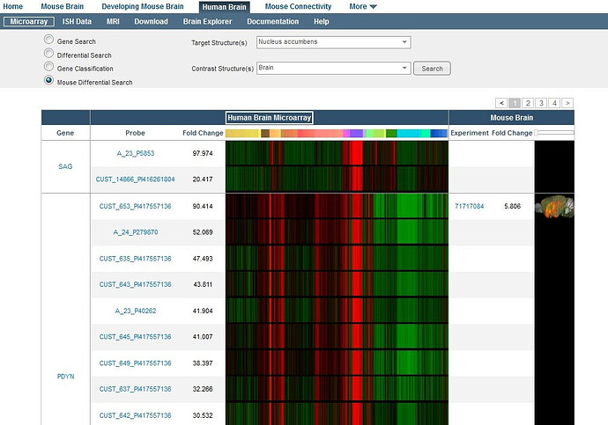Open the Home navigation tab
This screenshot has height=425, width=608.
[x=13, y=6]
